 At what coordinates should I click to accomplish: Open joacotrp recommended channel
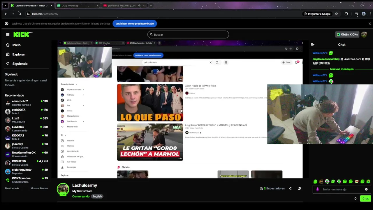pyautogui.click(x=26, y=146)
